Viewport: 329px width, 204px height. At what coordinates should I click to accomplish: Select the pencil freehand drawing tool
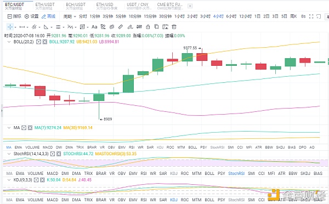click(130, 27)
